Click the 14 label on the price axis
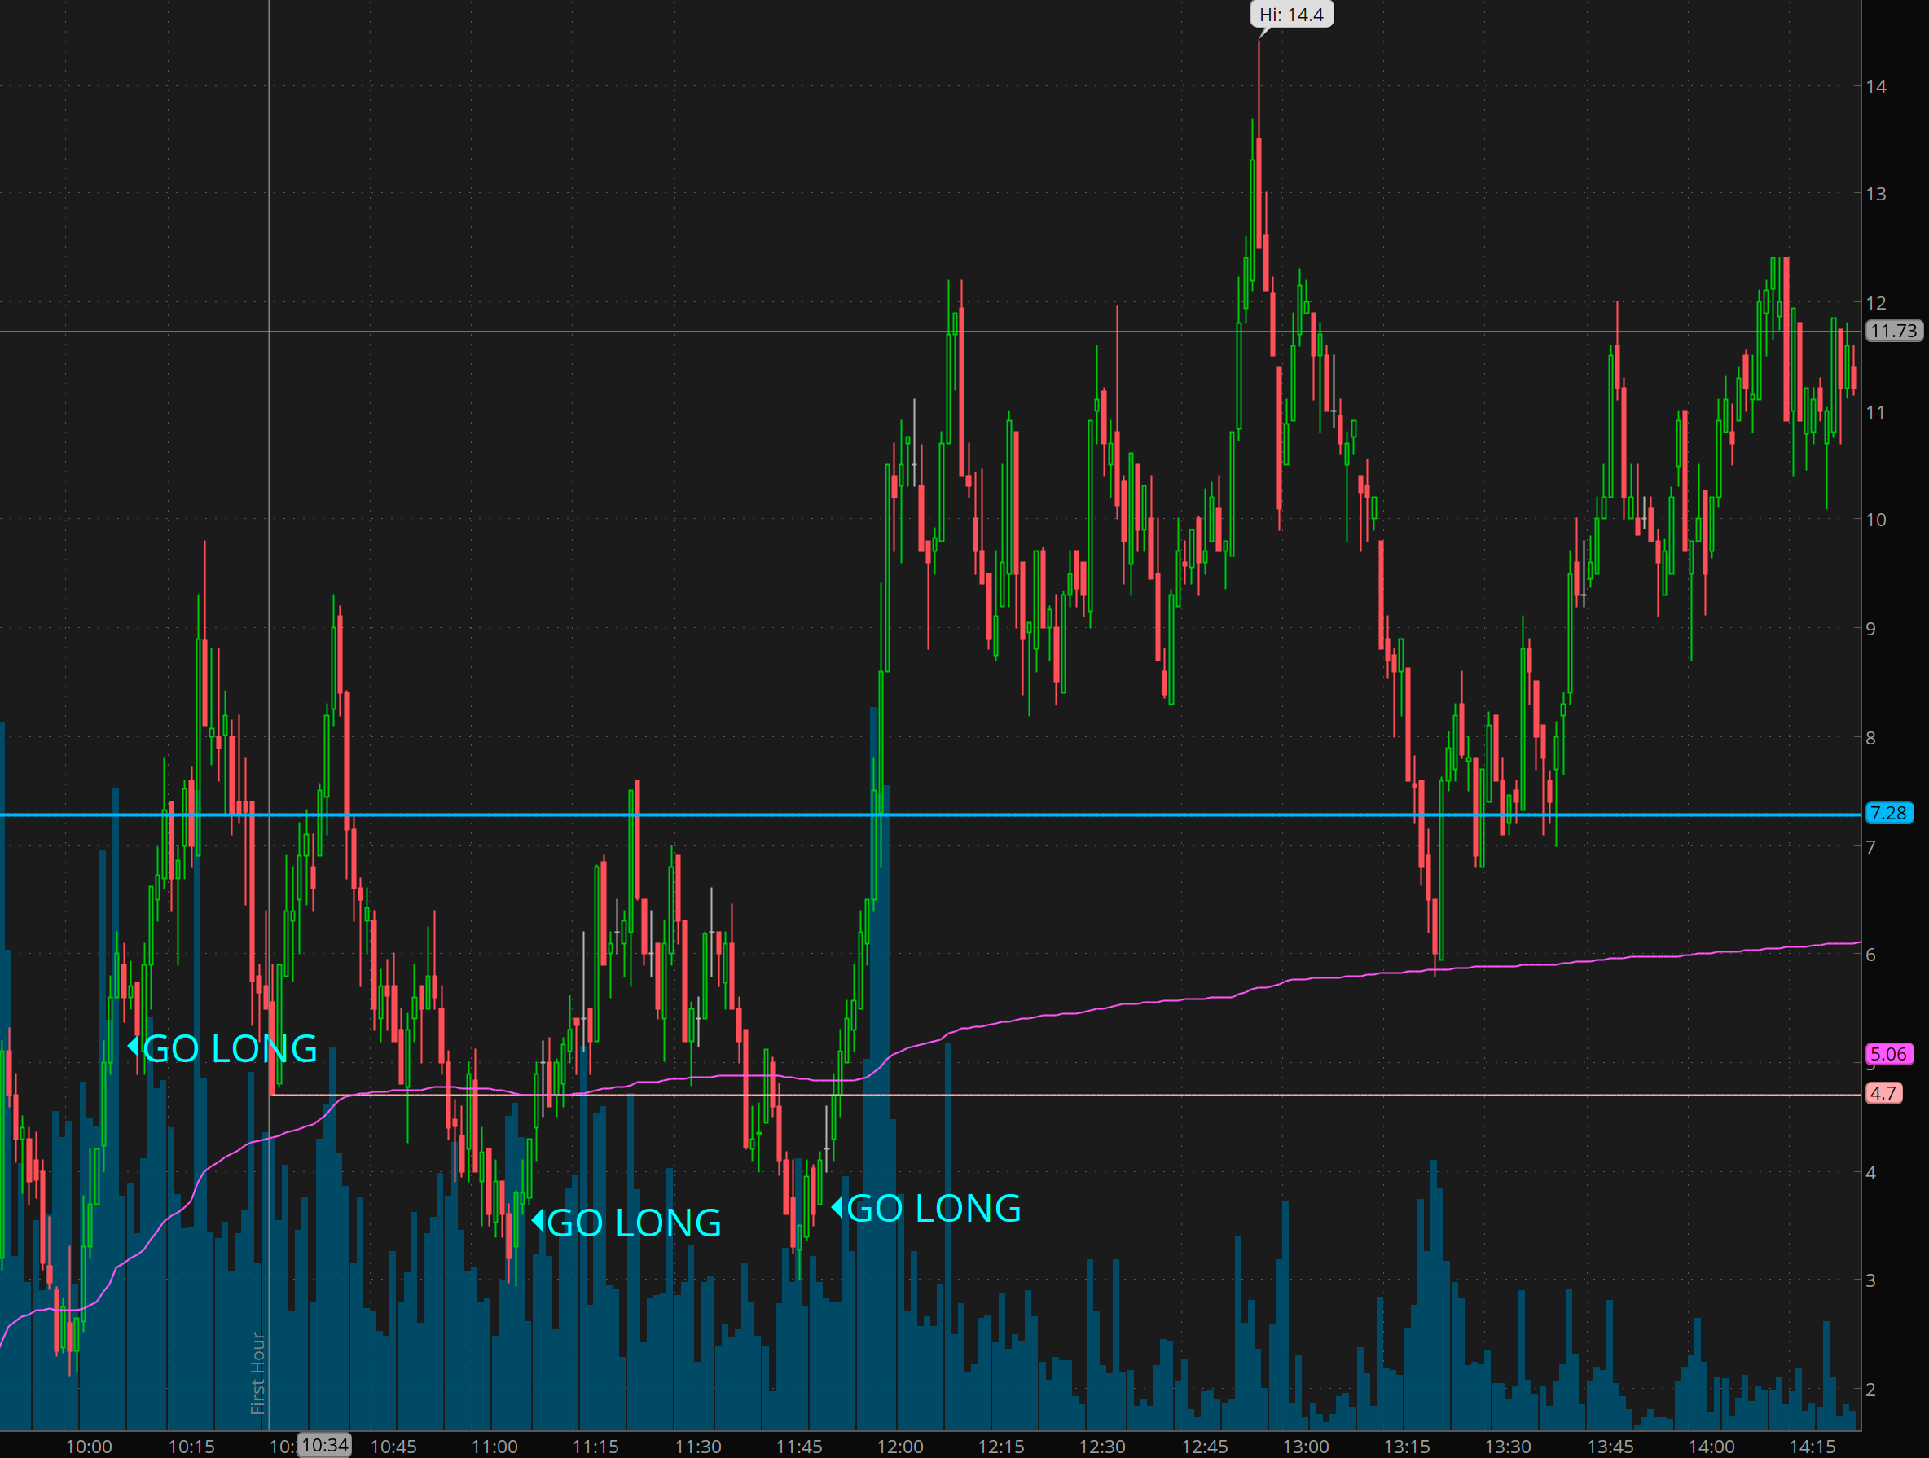The width and height of the screenshot is (1929, 1458). coord(1876,86)
